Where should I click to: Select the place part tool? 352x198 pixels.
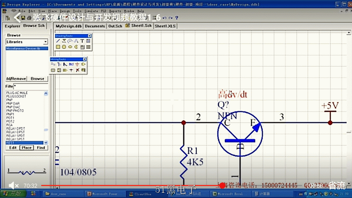[84, 64]
